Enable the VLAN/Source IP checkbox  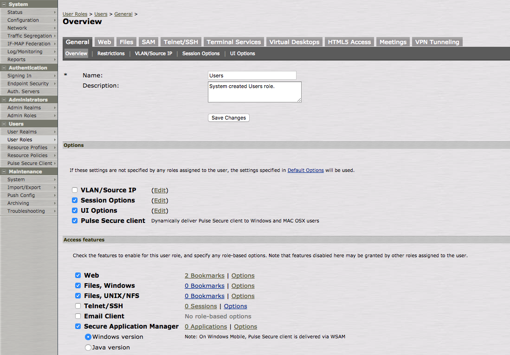pyautogui.click(x=75, y=190)
